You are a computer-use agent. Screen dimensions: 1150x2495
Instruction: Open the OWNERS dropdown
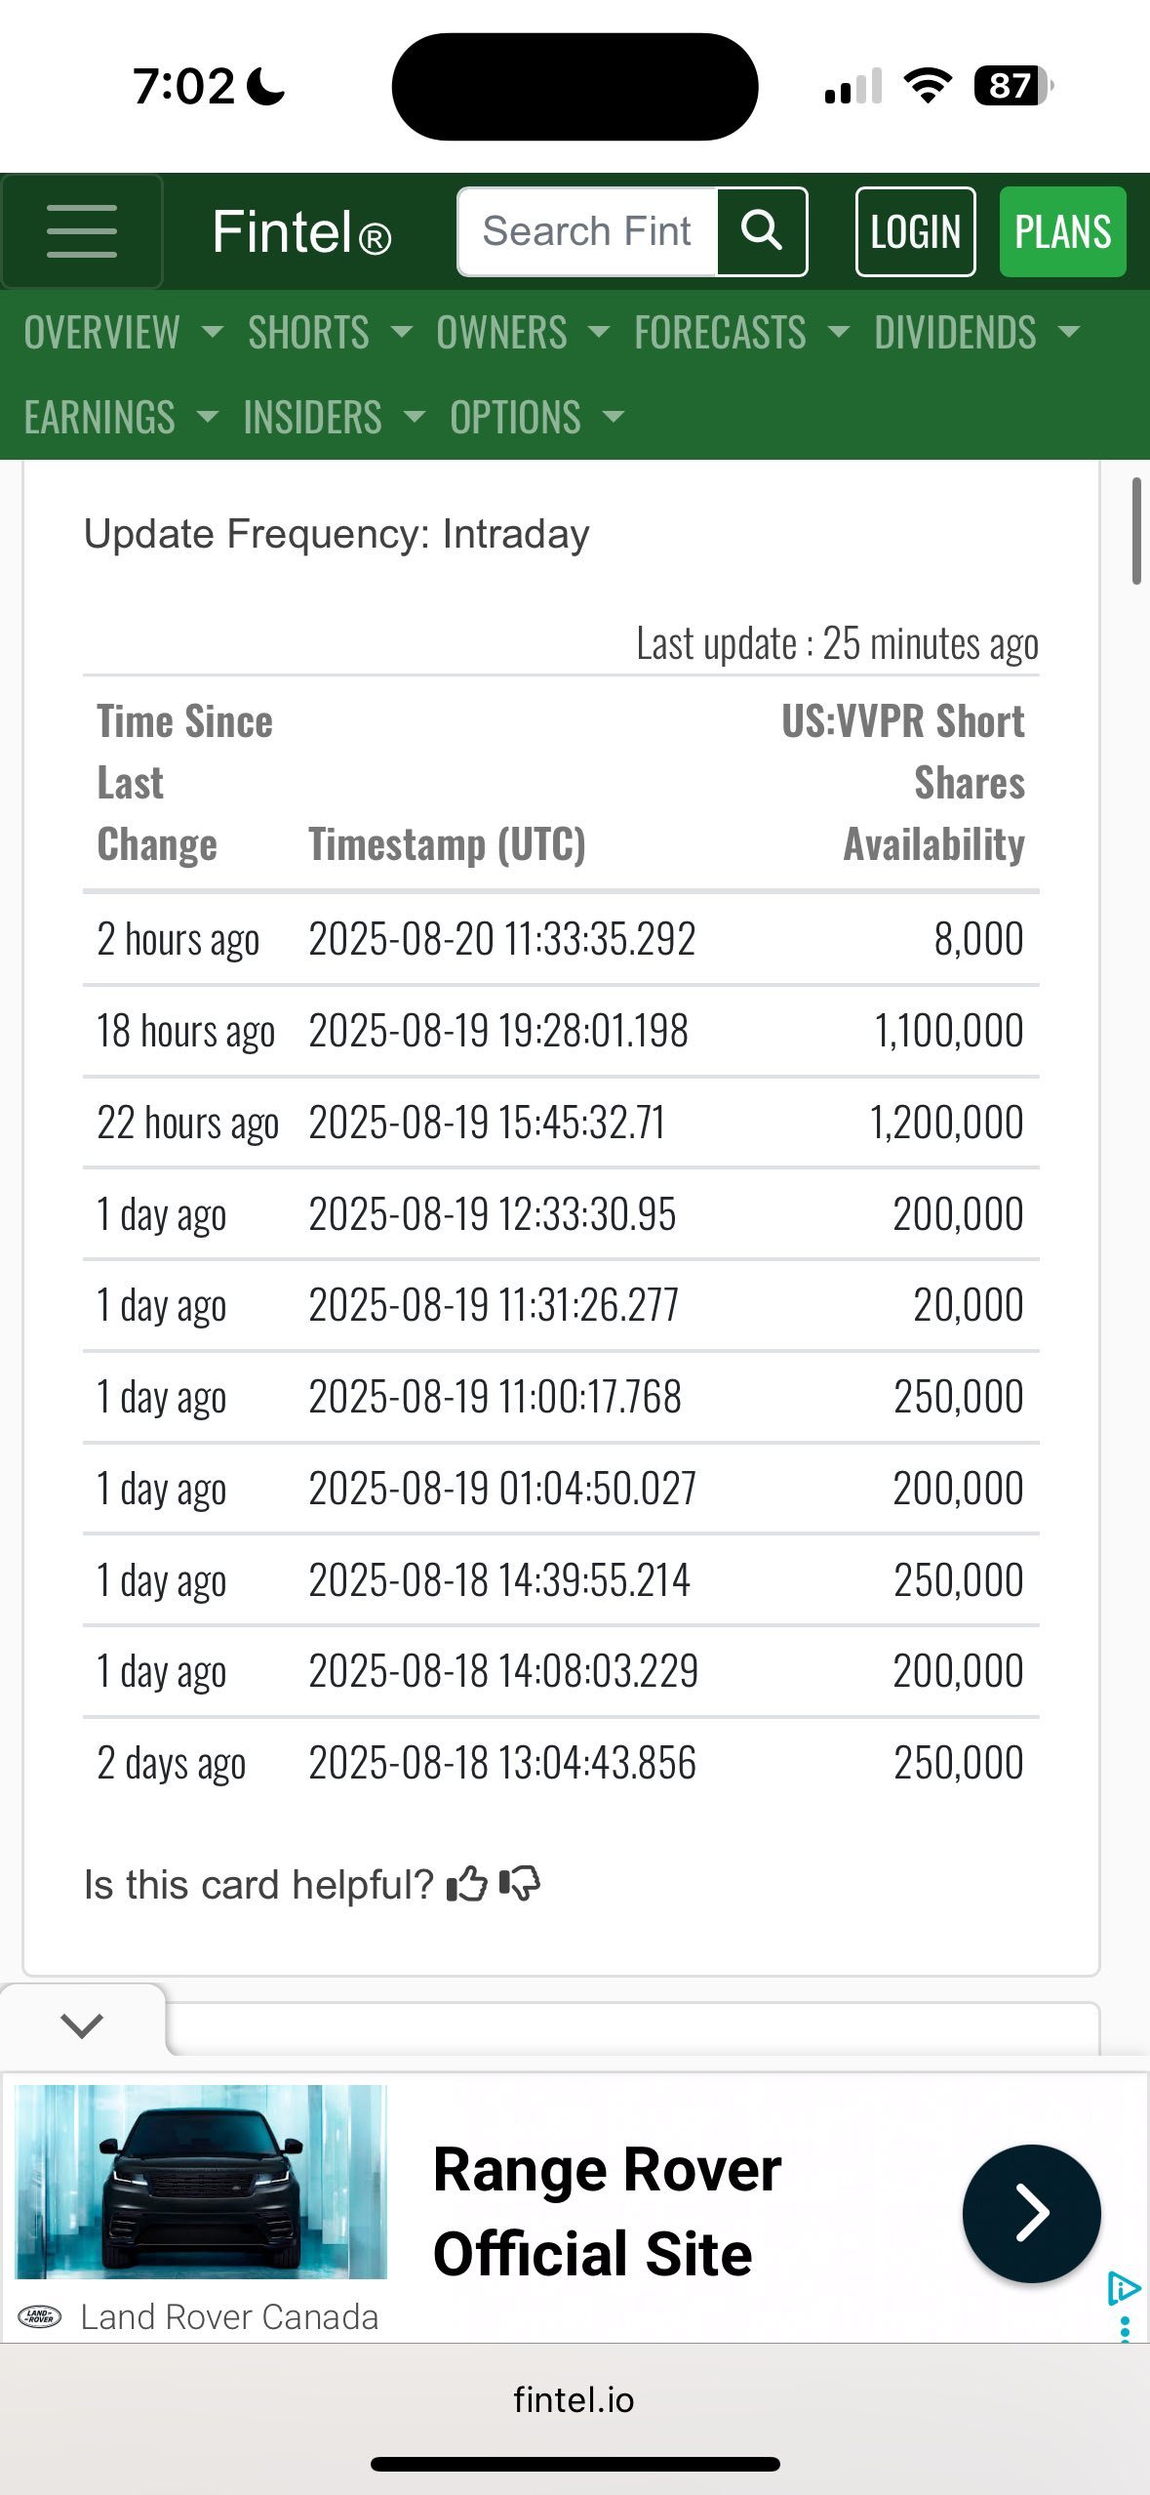pyautogui.click(x=523, y=332)
